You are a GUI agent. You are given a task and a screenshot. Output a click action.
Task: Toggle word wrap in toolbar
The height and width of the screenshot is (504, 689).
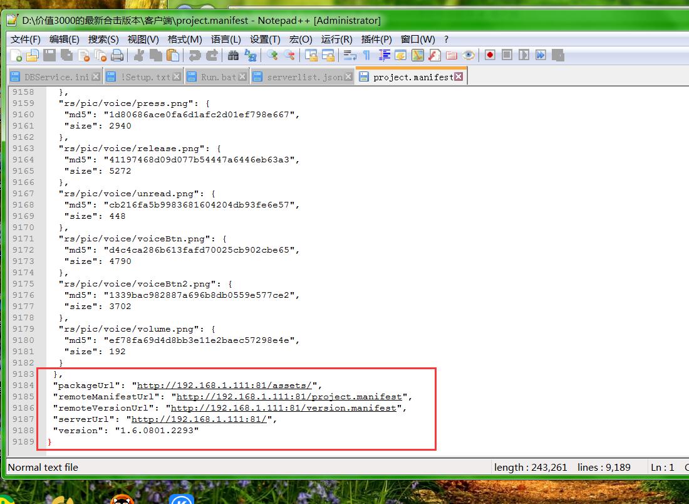(x=350, y=55)
